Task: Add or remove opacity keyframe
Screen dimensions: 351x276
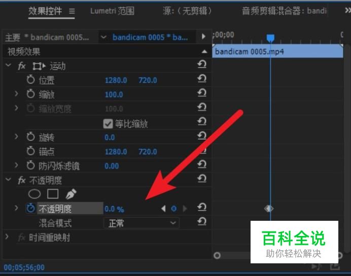Action: pyautogui.click(x=173, y=209)
